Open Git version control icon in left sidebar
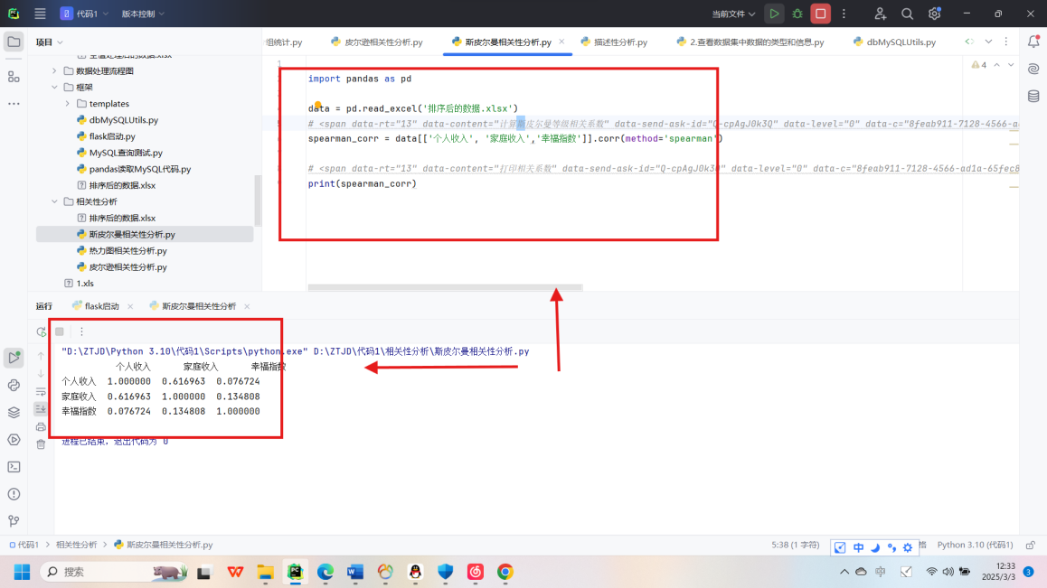1047x588 pixels. click(14, 521)
